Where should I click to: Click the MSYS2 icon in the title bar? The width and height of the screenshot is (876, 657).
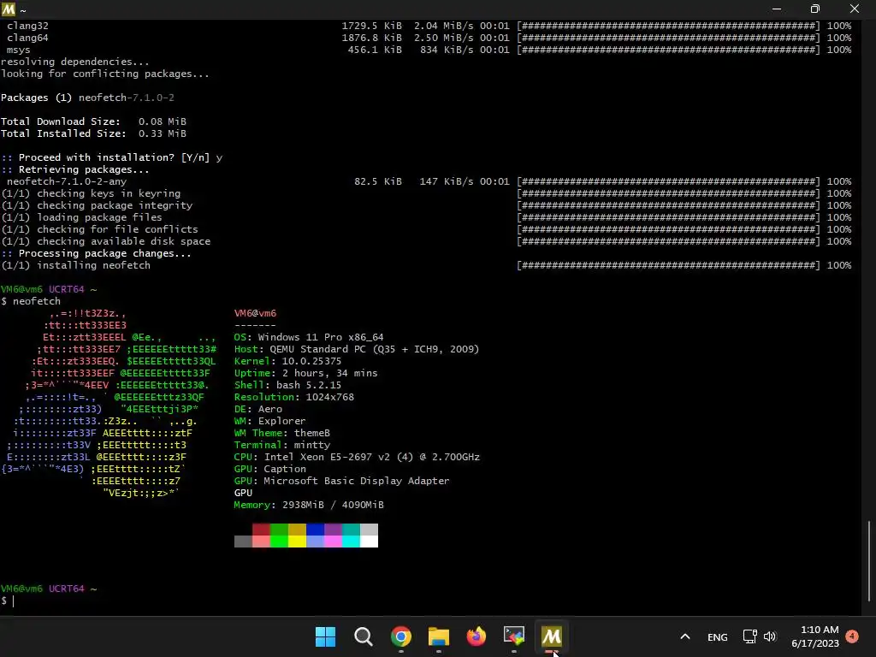[x=9, y=9]
